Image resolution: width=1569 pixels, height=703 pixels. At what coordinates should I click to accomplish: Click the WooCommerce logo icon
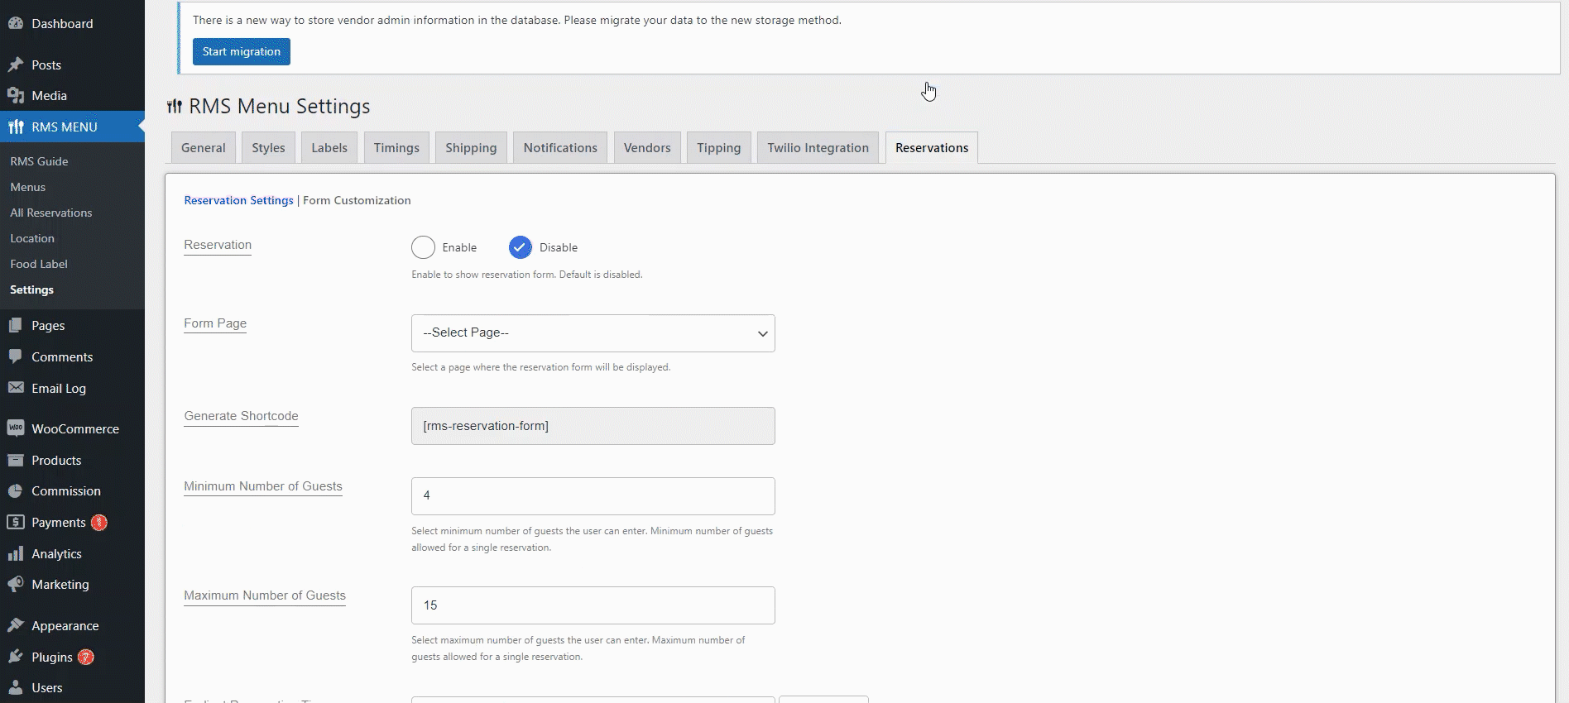coord(16,428)
